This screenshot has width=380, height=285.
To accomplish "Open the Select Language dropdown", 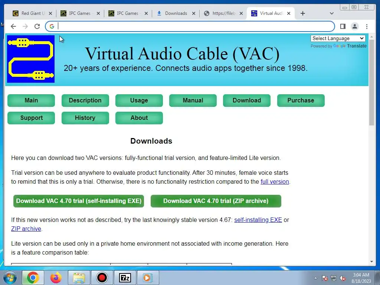I will pyautogui.click(x=338, y=38).
